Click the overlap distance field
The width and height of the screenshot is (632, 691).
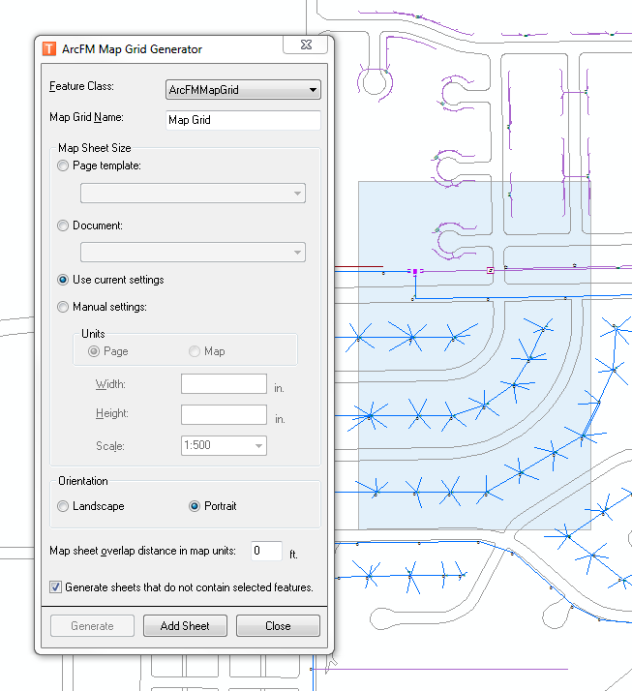[x=266, y=551]
